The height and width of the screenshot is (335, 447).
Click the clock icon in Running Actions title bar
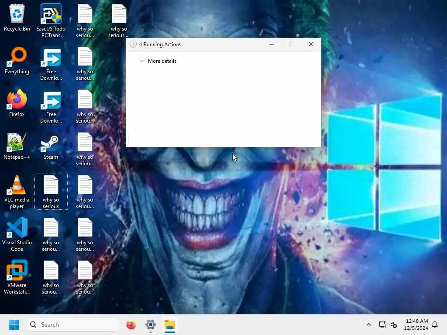pos(133,44)
